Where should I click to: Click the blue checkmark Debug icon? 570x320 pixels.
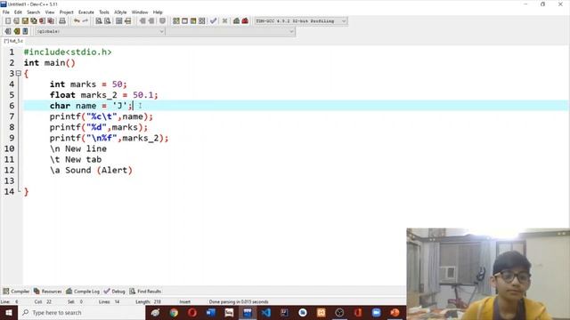point(214,21)
